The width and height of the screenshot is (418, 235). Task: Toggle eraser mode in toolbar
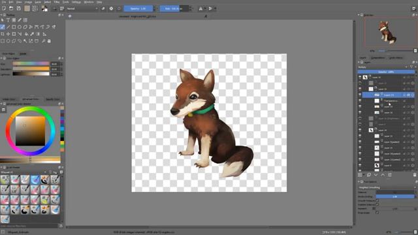click(x=103, y=8)
